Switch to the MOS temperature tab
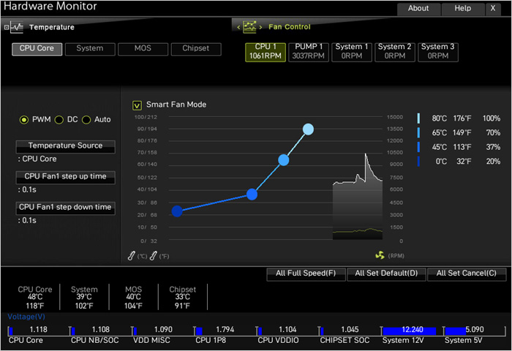This screenshot has height=351, width=512. click(143, 49)
